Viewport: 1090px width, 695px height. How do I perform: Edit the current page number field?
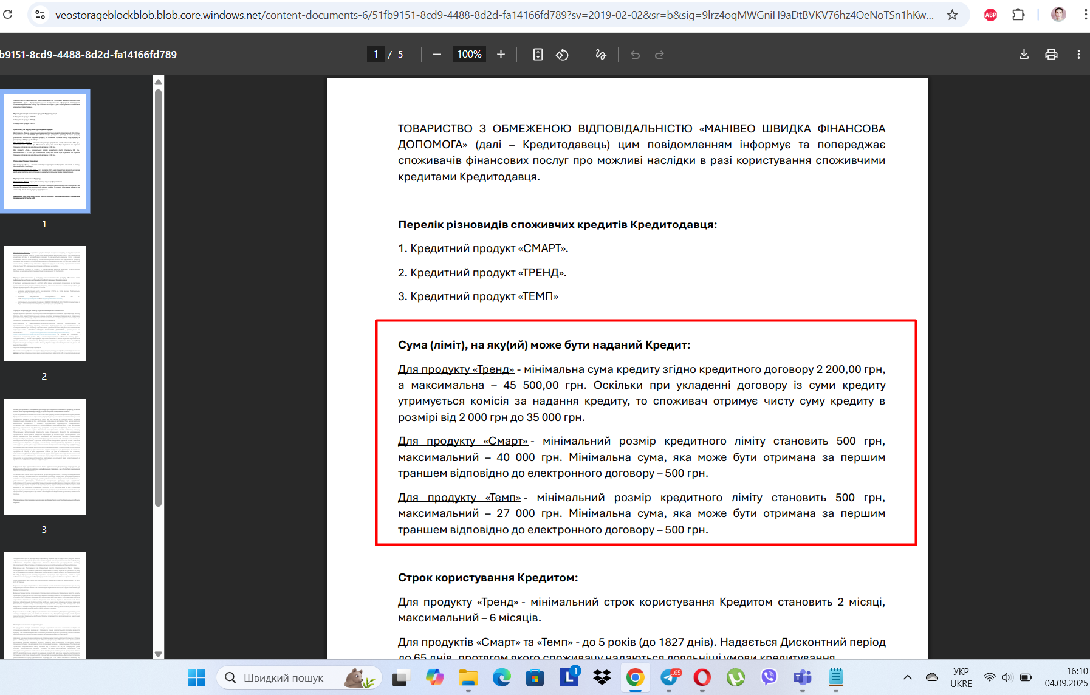point(376,55)
